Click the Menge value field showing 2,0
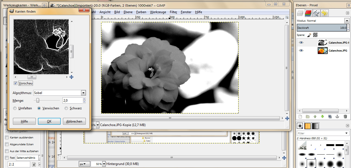The width and height of the screenshot is (351, 168). click(72, 101)
